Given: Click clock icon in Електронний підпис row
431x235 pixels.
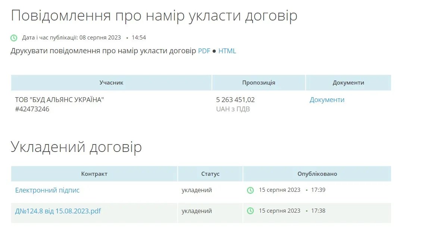Looking at the screenshot, I should click(250, 190).
